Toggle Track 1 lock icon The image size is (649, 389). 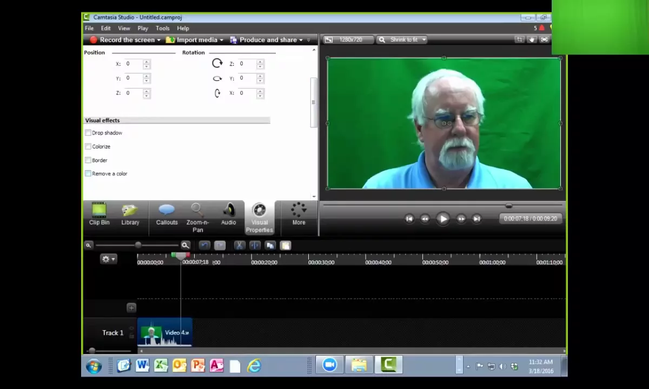tap(131, 336)
